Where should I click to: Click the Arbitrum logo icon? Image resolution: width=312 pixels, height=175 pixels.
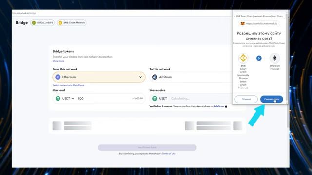[x=155, y=77]
